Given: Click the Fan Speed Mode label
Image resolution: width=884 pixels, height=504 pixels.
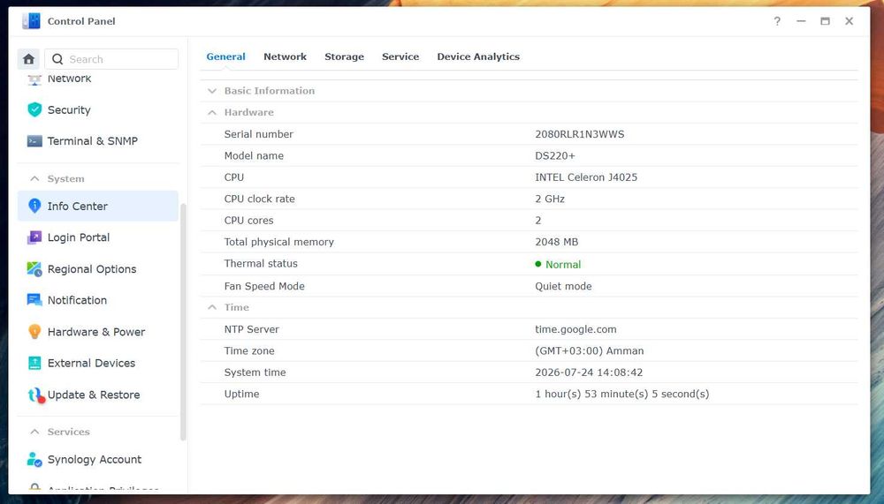Looking at the screenshot, I should (264, 286).
